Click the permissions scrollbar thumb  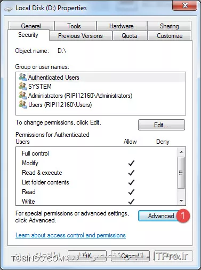[181, 173]
